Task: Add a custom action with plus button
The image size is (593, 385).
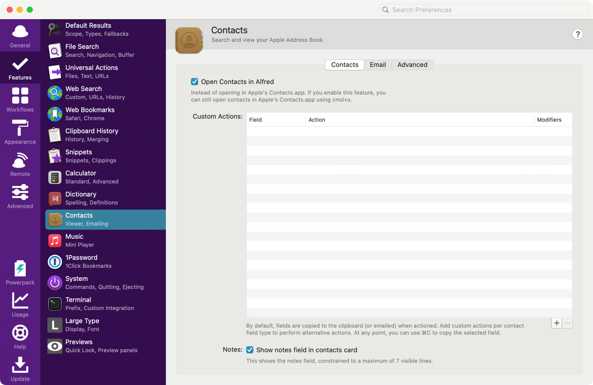Action: 556,323
